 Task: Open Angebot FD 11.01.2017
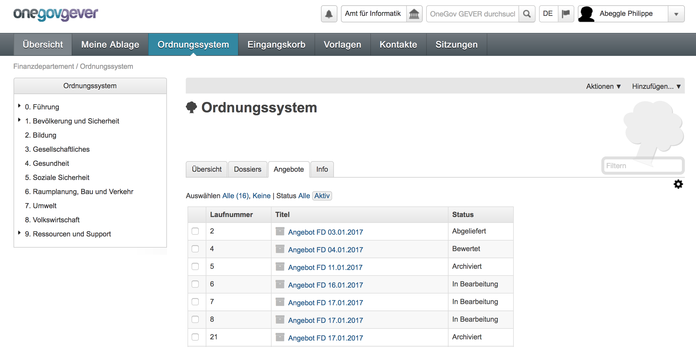pyautogui.click(x=325, y=267)
